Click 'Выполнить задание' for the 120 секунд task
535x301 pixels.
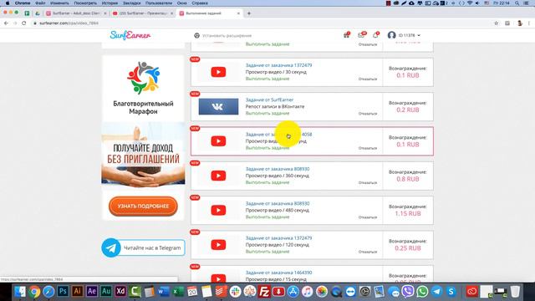[x=267, y=252]
